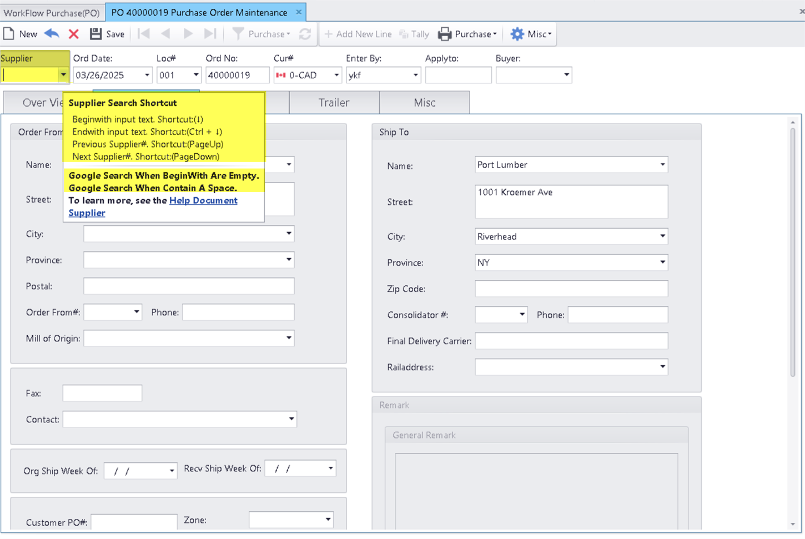Open the Help Document link
805x539 pixels.
click(x=203, y=200)
